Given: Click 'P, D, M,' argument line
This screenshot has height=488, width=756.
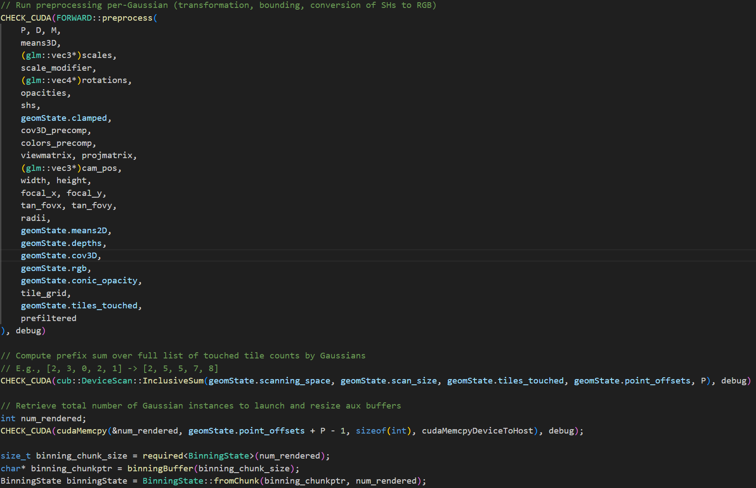Looking at the screenshot, I should tap(41, 30).
